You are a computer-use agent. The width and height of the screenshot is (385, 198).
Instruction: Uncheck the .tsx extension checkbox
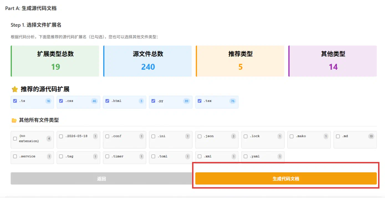[199, 101]
